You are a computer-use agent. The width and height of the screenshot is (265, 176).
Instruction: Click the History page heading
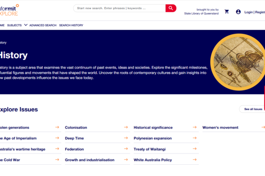click(14, 55)
